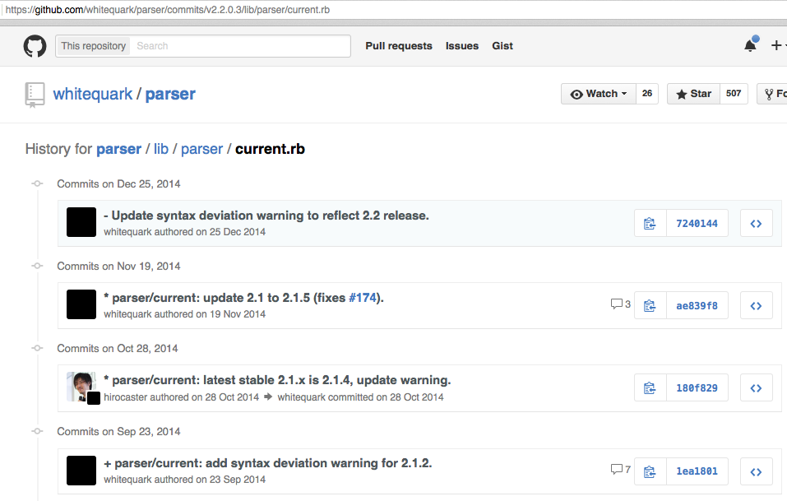Copy SHA for commit 7240144
Screen dimensions: 787x501
(x=650, y=223)
